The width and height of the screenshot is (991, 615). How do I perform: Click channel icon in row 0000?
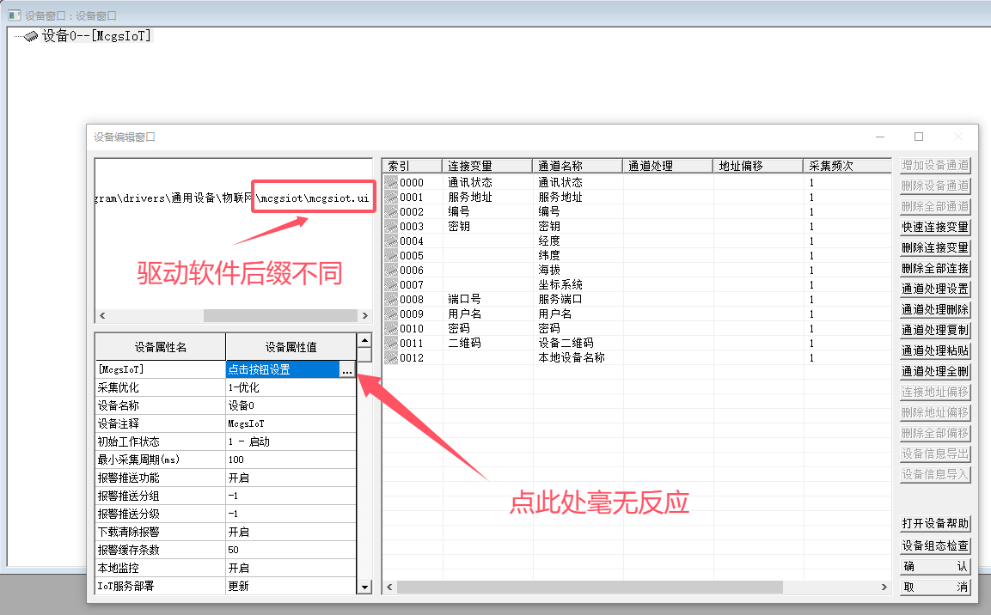click(391, 183)
